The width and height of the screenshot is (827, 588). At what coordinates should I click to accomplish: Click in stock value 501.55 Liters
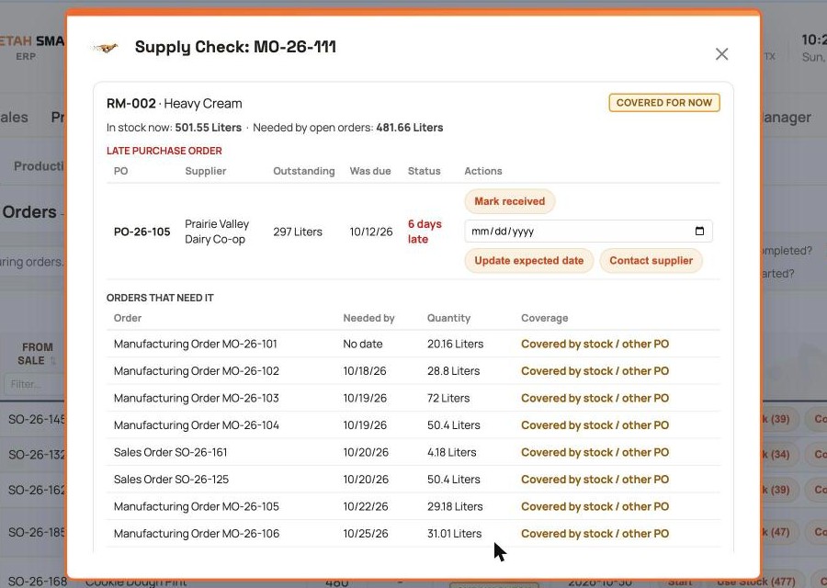(x=208, y=128)
